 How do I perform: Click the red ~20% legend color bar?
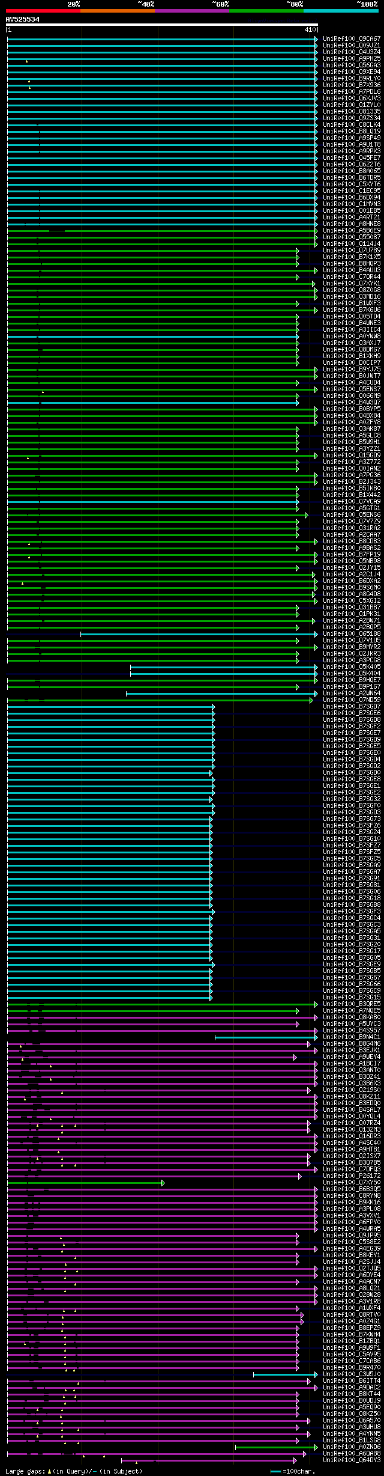[43, 11]
